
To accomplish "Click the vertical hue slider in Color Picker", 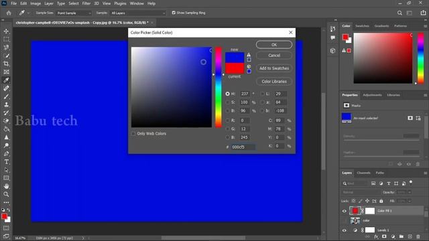I will [219, 87].
